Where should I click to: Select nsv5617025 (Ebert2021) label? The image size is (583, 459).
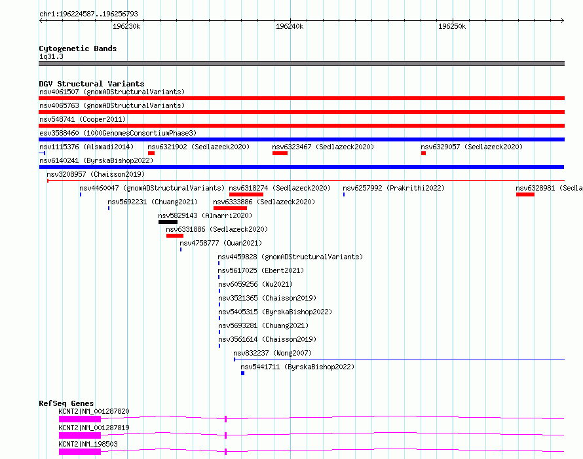(x=261, y=270)
